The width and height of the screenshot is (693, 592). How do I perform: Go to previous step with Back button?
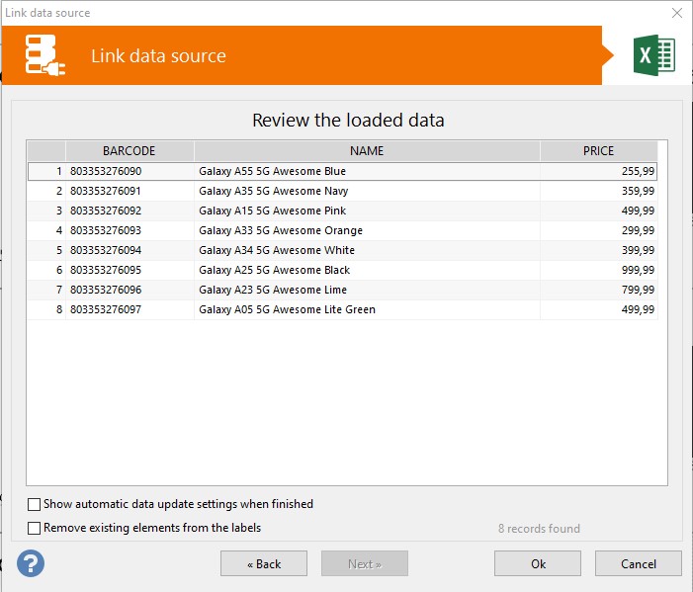[264, 563]
